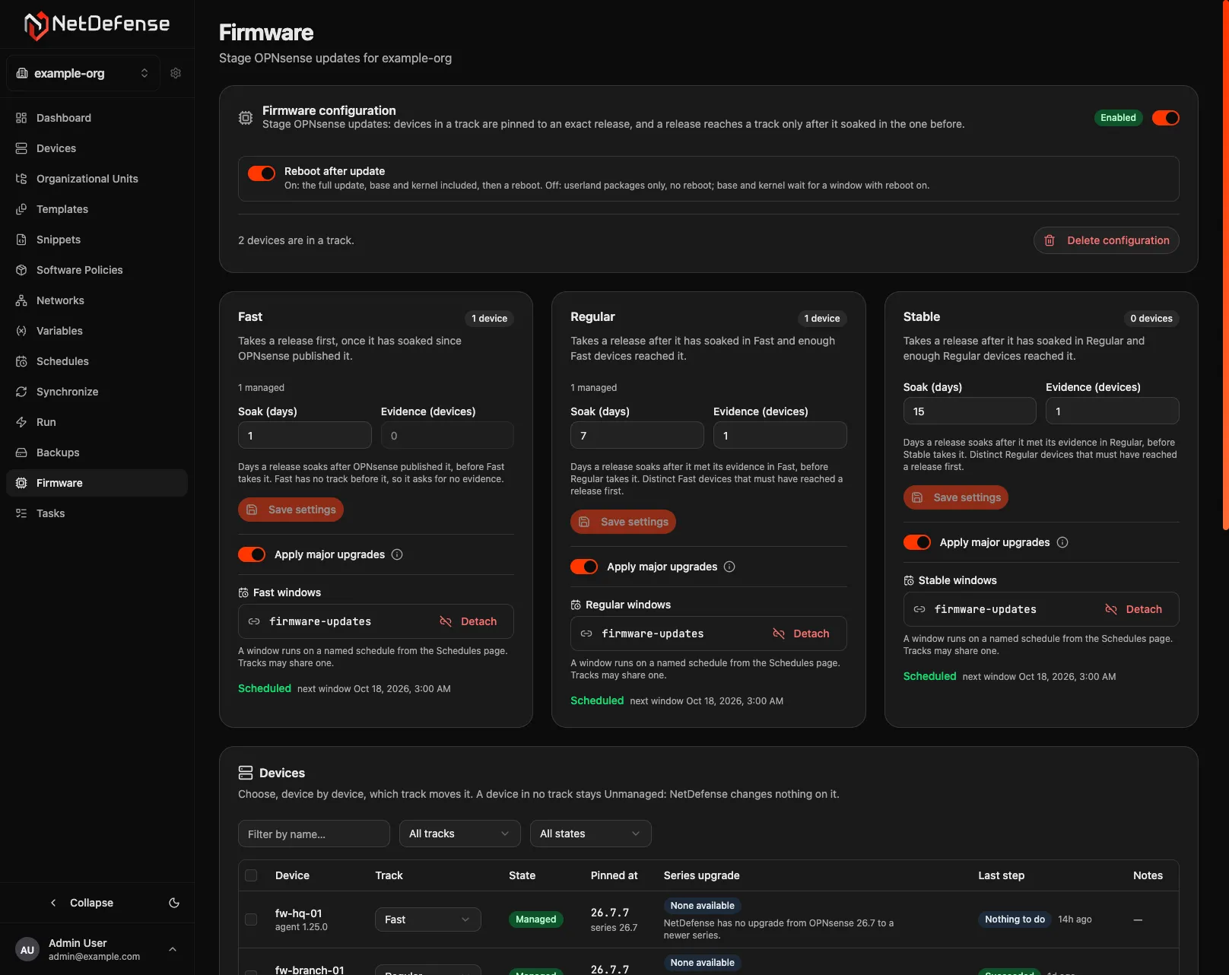Open the All states filter dropdown
1229x975 pixels.
[590, 834]
